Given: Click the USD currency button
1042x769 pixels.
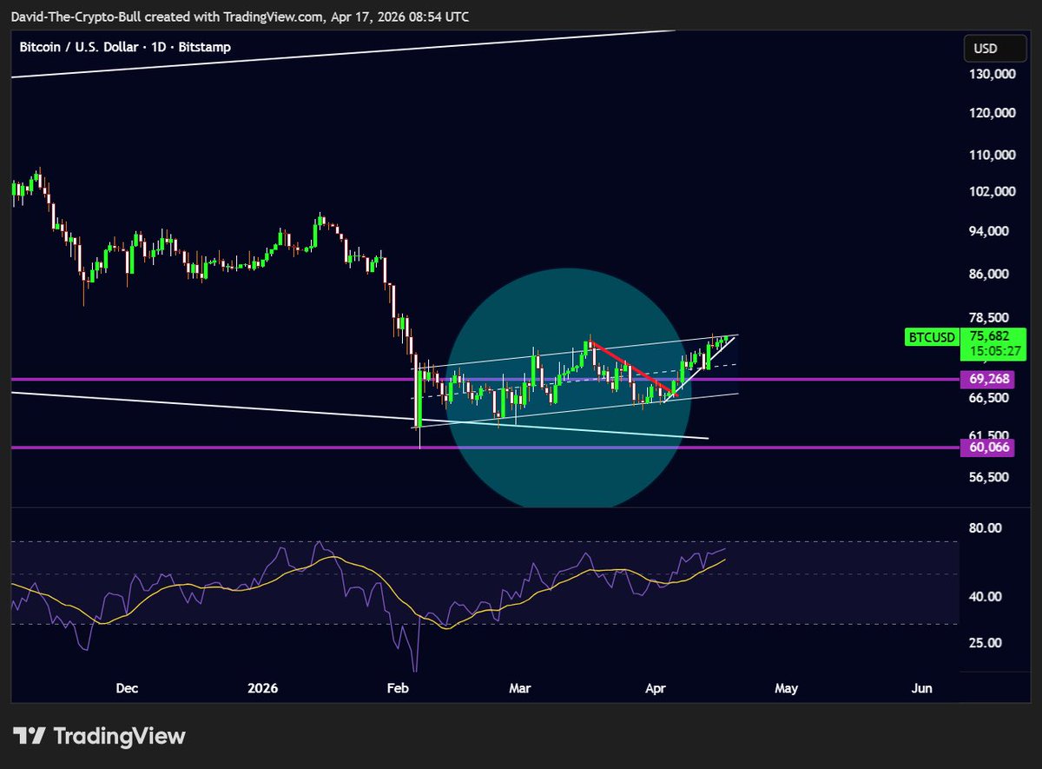Looking at the screenshot, I should click(995, 49).
